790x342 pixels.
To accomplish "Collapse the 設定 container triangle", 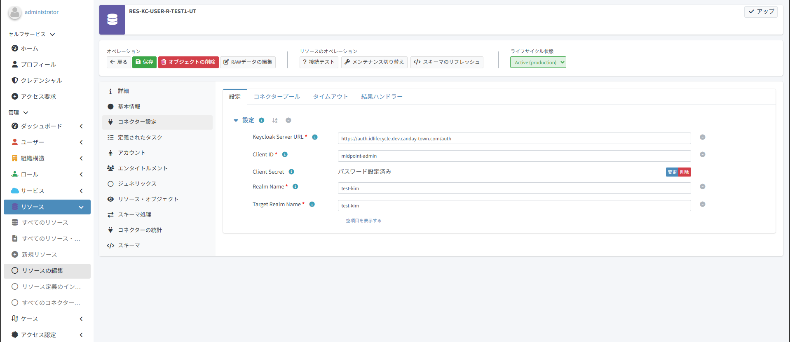I will (x=236, y=121).
